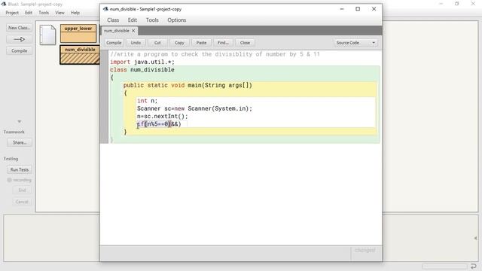The width and height of the screenshot is (482, 271).
Task: Click the 'public static void main' line
Action: coord(188,85)
